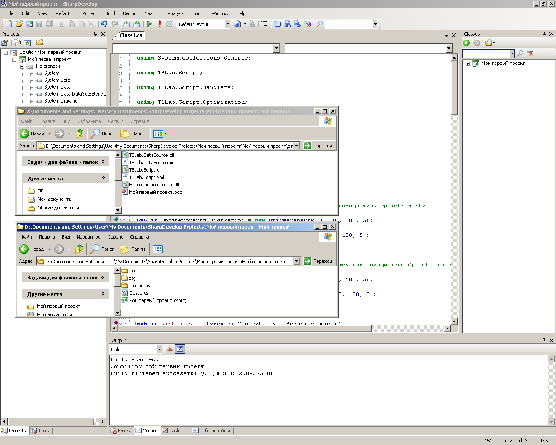The width and height of the screenshot is (556, 445).
Task: Toggle auto-hide pin on the Projects panel
Action: coord(95,34)
